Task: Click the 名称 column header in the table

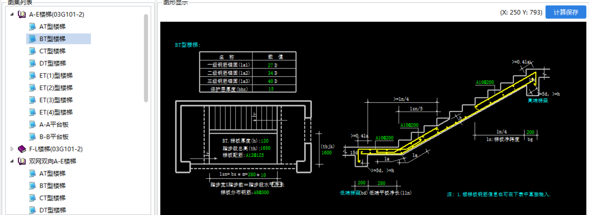Action: coord(227,57)
